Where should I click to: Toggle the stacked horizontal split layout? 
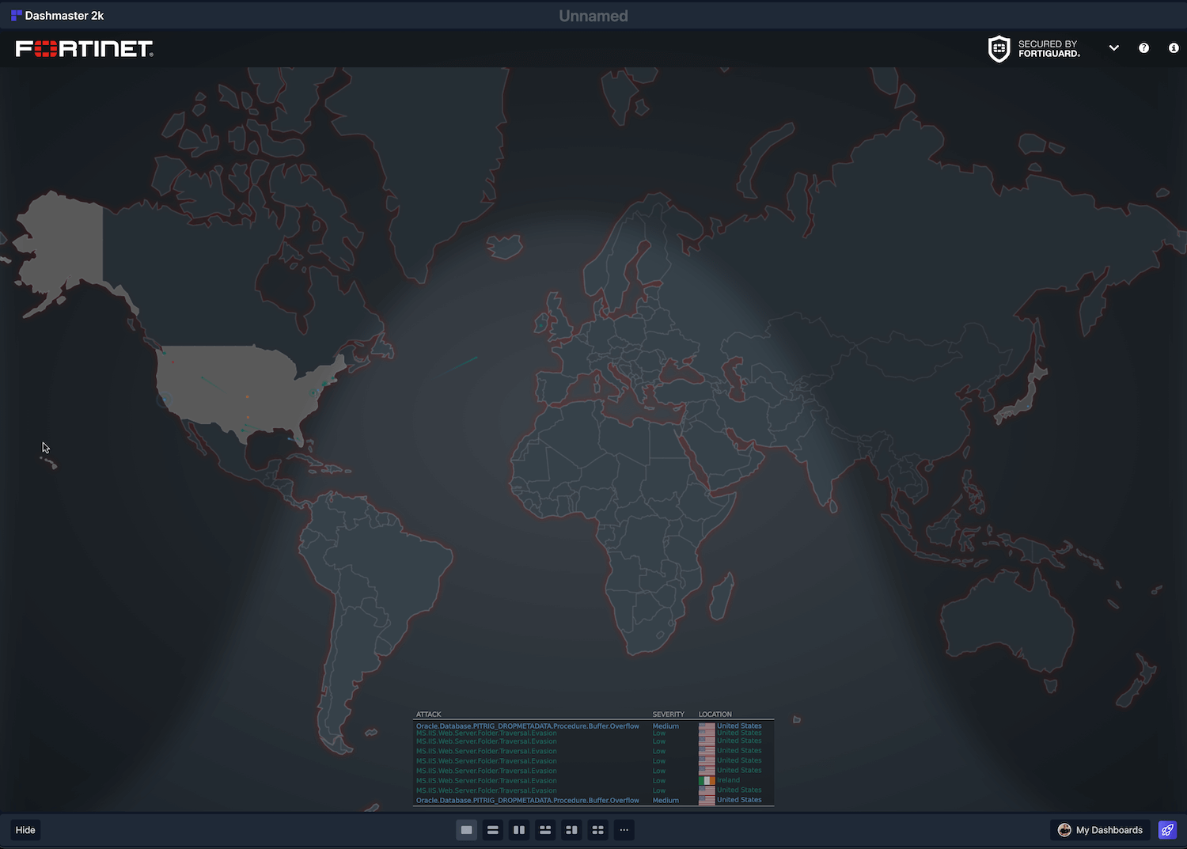492,829
